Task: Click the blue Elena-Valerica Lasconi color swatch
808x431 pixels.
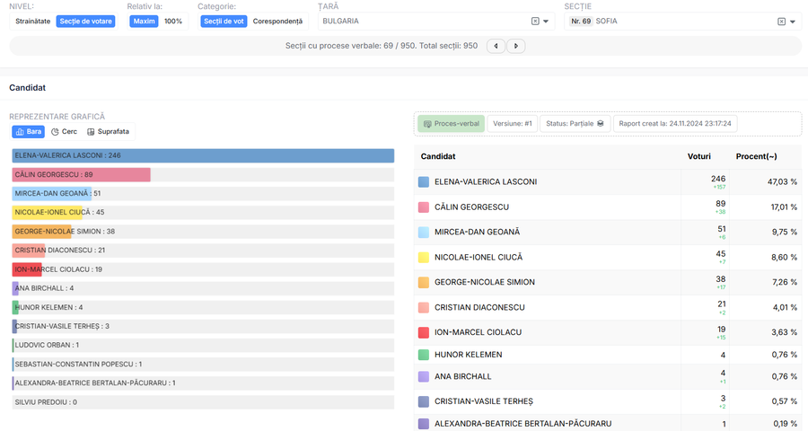Action: click(x=424, y=181)
